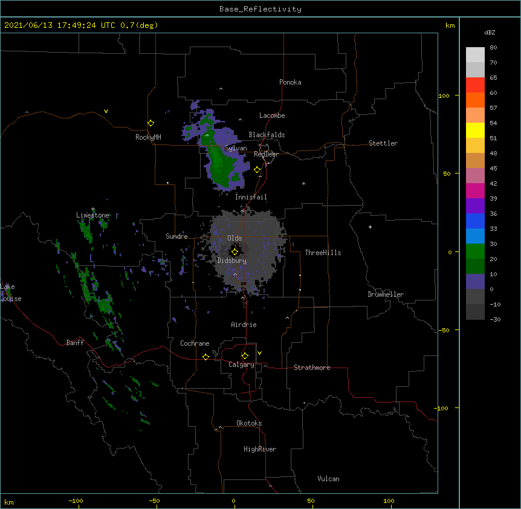Click the Ponoka city label
Viewport: 521px width, 509px height.
click(290, 82)
